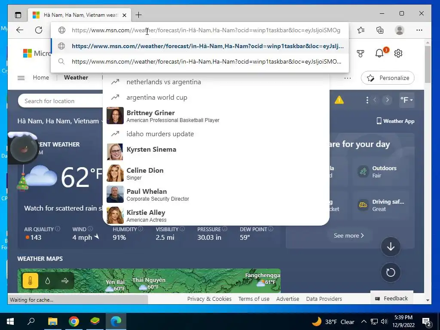Click the scroll down arrow button
This screenshot has height=330, width=440.
click(391, 247)
